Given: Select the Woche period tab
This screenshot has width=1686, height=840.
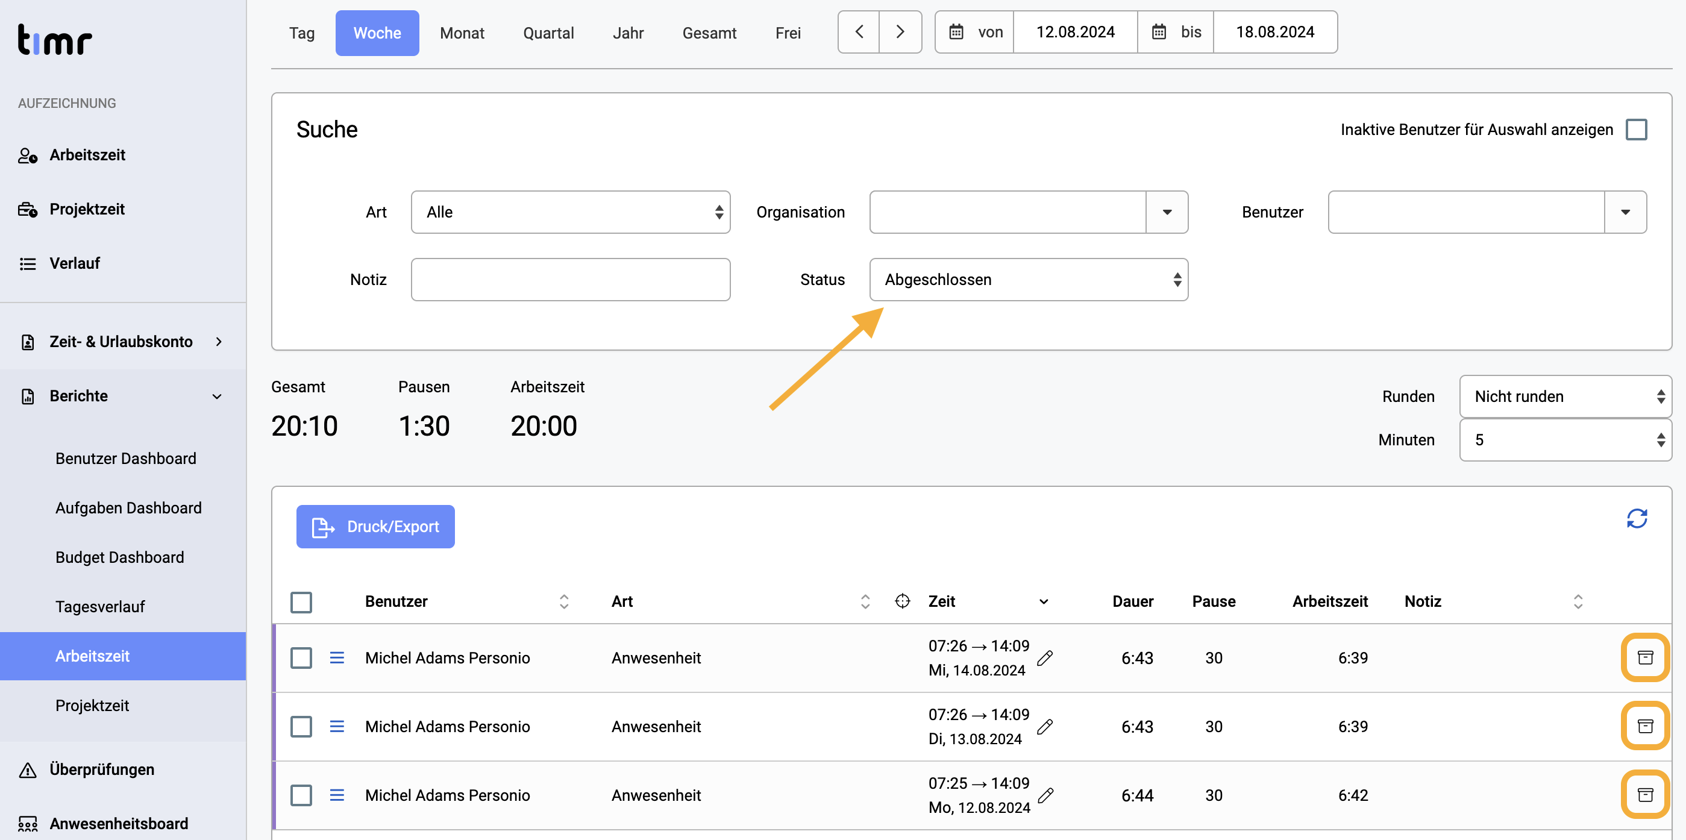Looking at the screenshot, I should tap(377, 33).
